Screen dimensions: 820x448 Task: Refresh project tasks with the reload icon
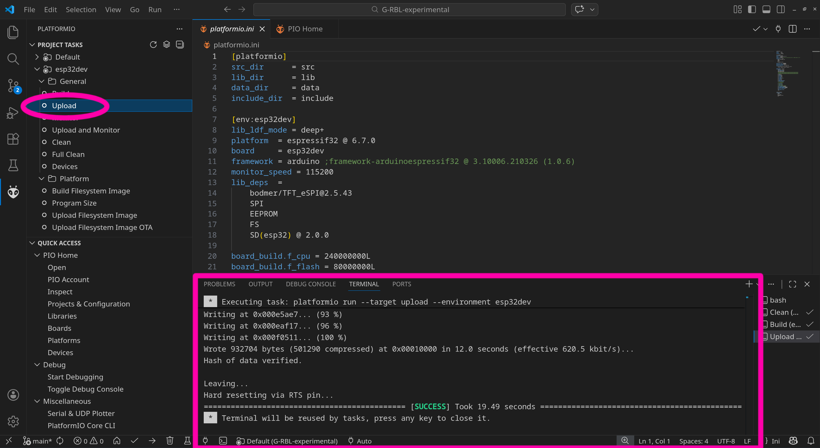[153, 45]
